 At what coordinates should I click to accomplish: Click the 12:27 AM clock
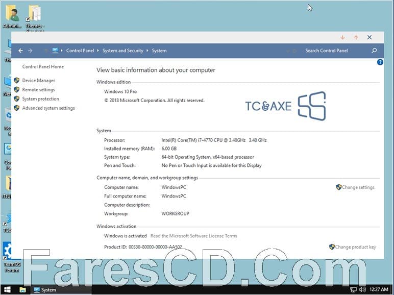[379, 289]
